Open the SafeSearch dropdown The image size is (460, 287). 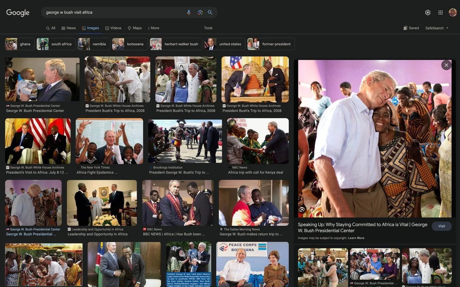(436, 28)
